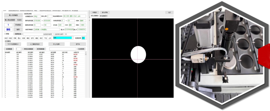Expand the 2X detection magnification dropdown
270x111 pixels.
point(84,38)
